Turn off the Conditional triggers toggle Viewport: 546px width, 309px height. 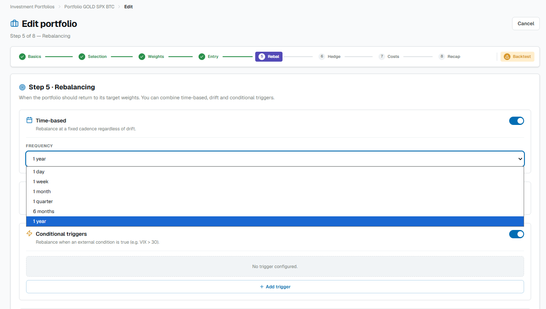pos(517,234)
